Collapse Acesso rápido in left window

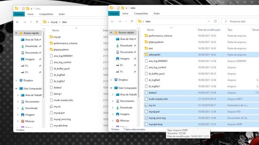(x=16, y=33)
